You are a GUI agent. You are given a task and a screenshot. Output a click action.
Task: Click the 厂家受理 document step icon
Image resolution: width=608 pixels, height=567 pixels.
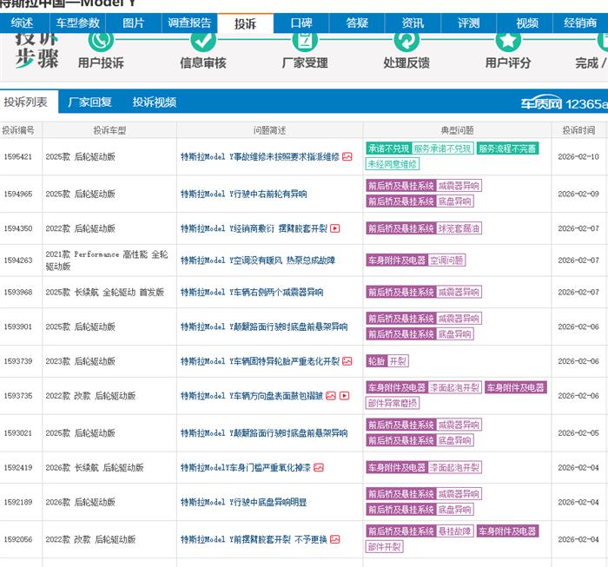pyautogui.click(x=305, y=39)
